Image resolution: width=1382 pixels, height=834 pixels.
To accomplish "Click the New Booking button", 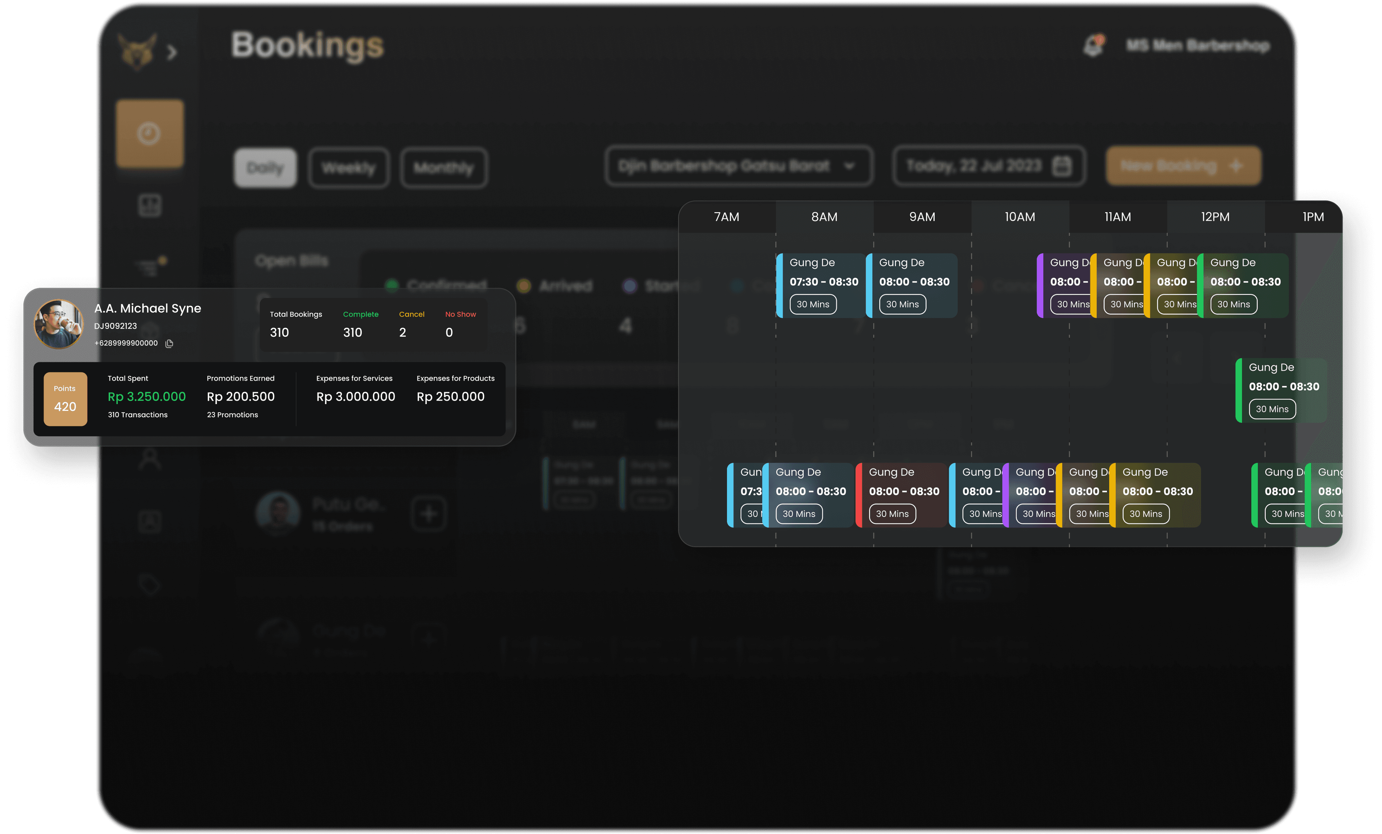I will [1183, 166].
